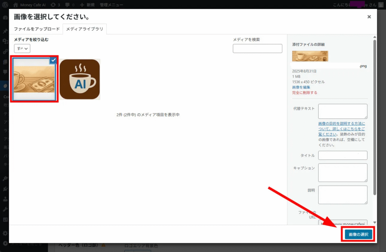The height and width of the screenshot is (252, 386).
Task: Focus the 代替テキスト text area
Action: click(x=343, y=111)
